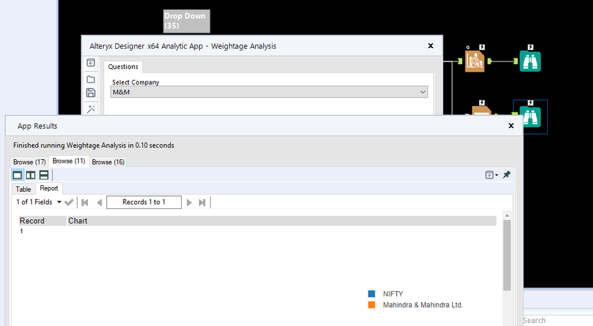Click the Mahindra & Mahindra Ltd. legend label
Image resolution: width=593 pixels, height=326 pixels.
[x=423, y=305]
